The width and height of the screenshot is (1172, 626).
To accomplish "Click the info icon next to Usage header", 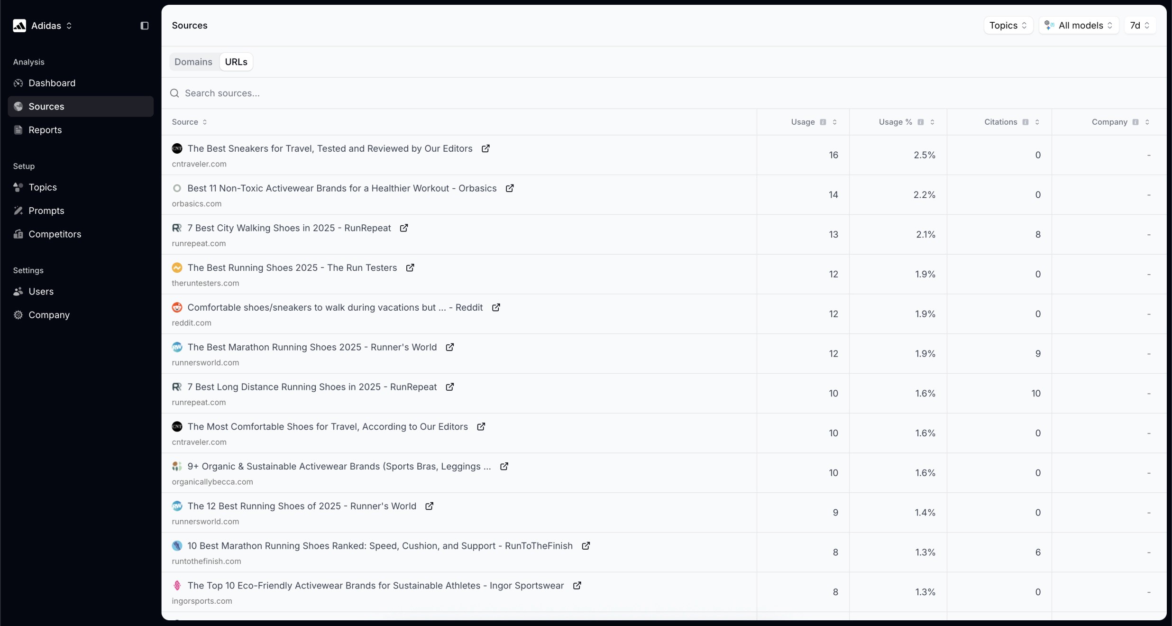I will [x=823, y=122].
